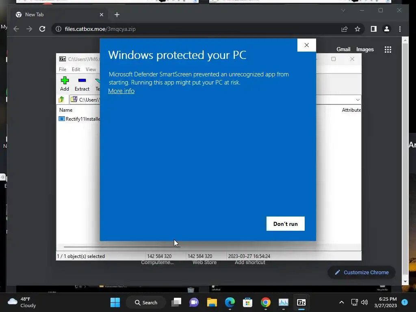Viewport: 416px width, 312px height.
Task: Click the Customize Chrome button
Action: click(362, 273)
